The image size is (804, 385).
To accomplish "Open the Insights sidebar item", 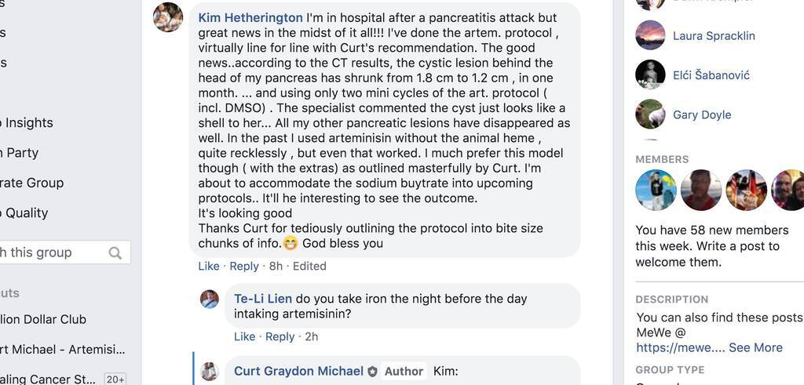I will point(28,122).
